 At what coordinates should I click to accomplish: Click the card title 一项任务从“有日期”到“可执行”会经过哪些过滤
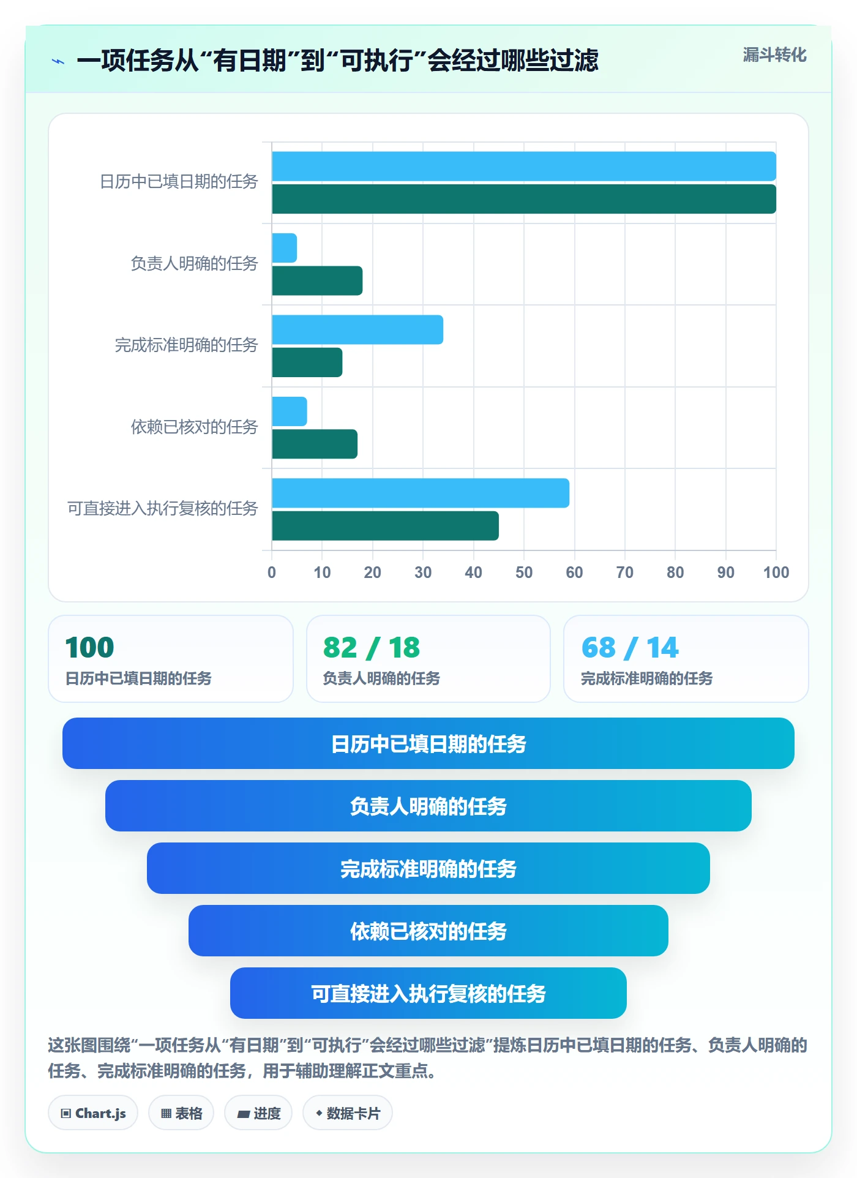click(337, 61)
